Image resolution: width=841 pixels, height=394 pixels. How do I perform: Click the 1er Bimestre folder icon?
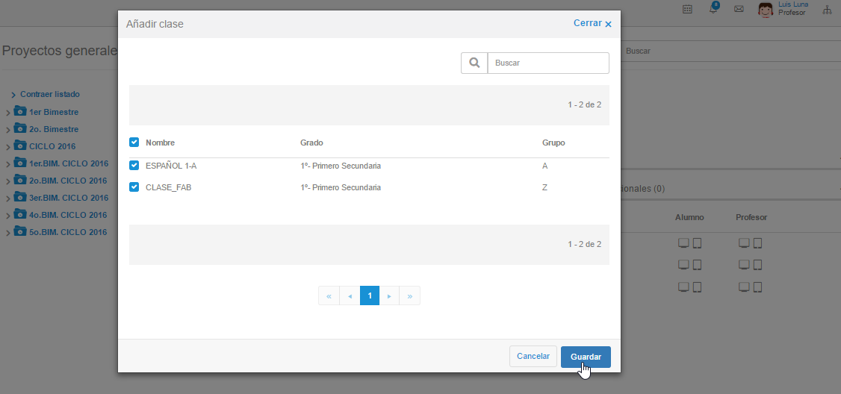coord(20,112)
